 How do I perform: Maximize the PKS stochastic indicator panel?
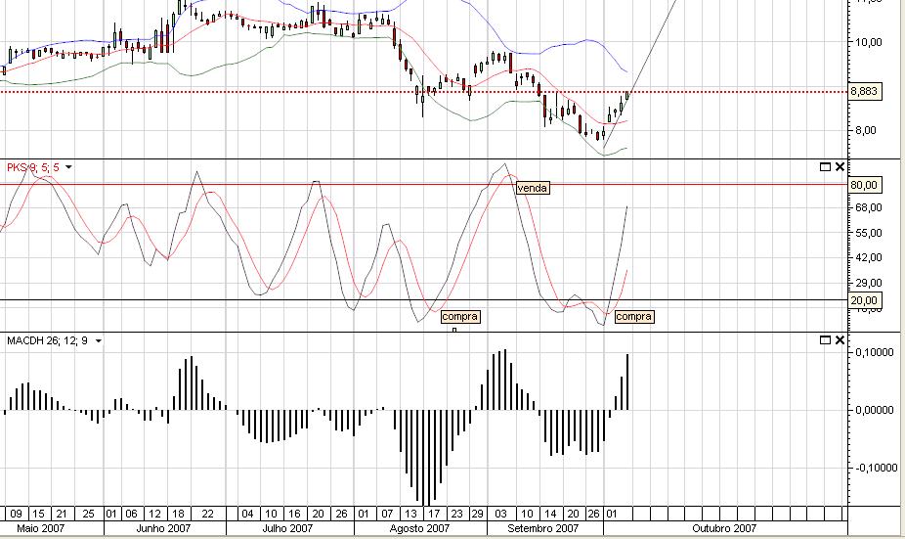[825, 167]
